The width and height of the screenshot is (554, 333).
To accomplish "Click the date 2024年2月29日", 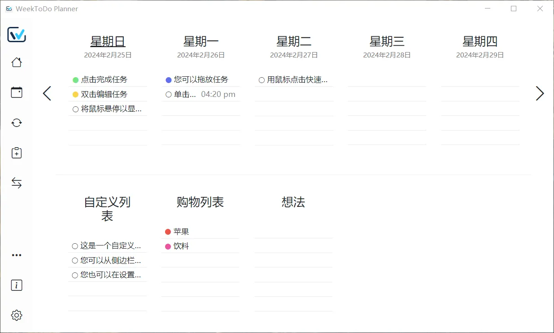I will (x=480, y=55).
